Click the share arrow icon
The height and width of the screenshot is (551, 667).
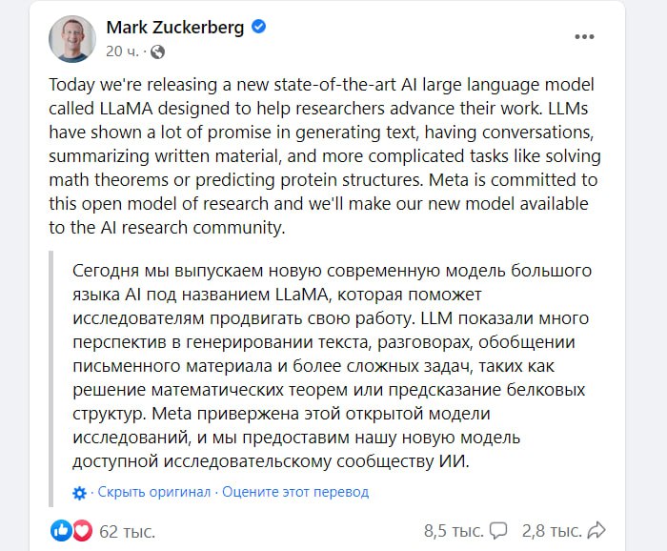click(597, 530)
